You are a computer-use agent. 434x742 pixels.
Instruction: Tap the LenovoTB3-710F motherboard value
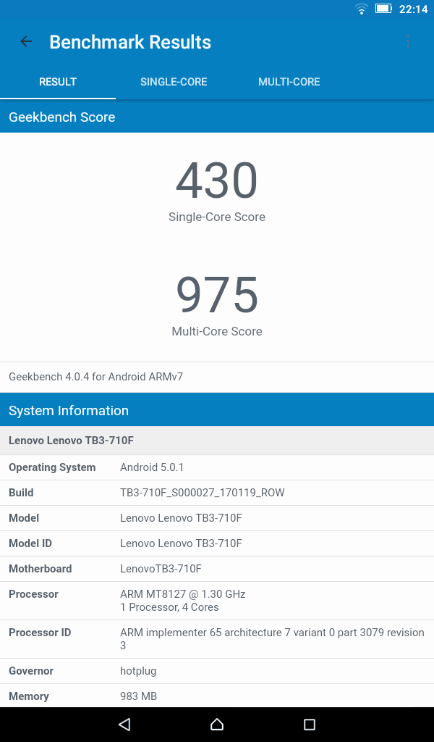point(161,569)
